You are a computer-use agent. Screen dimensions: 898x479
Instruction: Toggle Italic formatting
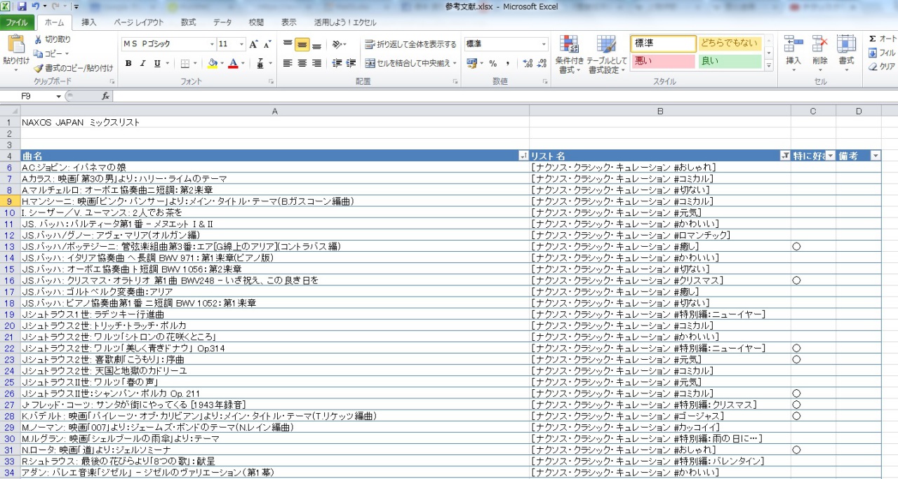coord(142,63)
